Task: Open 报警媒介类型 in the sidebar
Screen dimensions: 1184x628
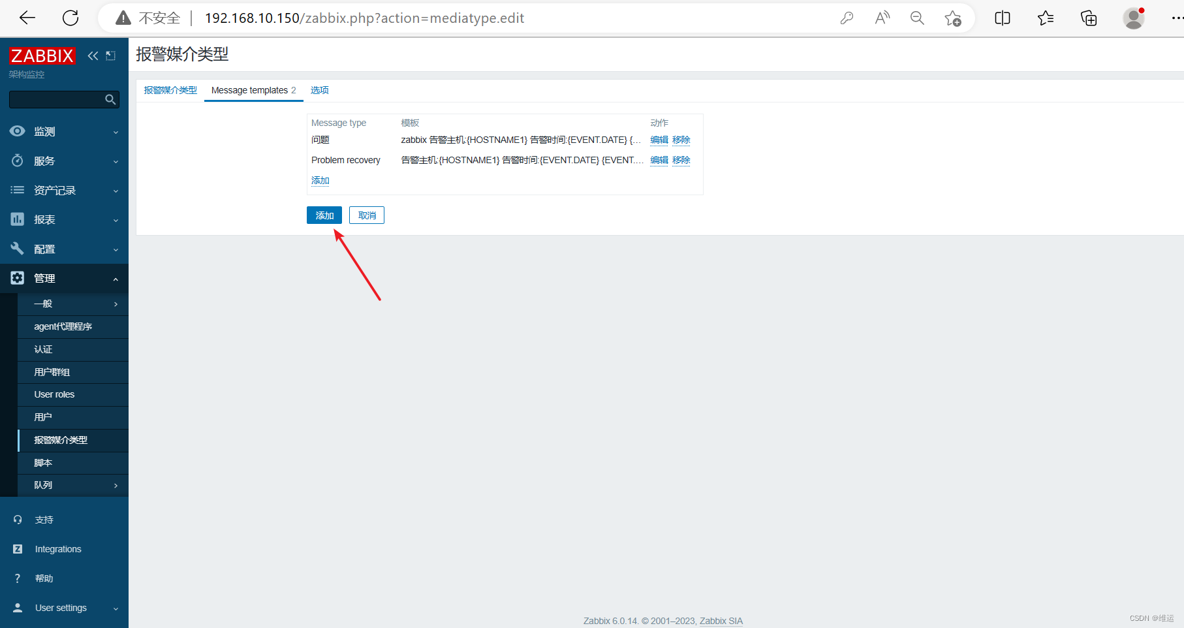Action: coord(73,440)
